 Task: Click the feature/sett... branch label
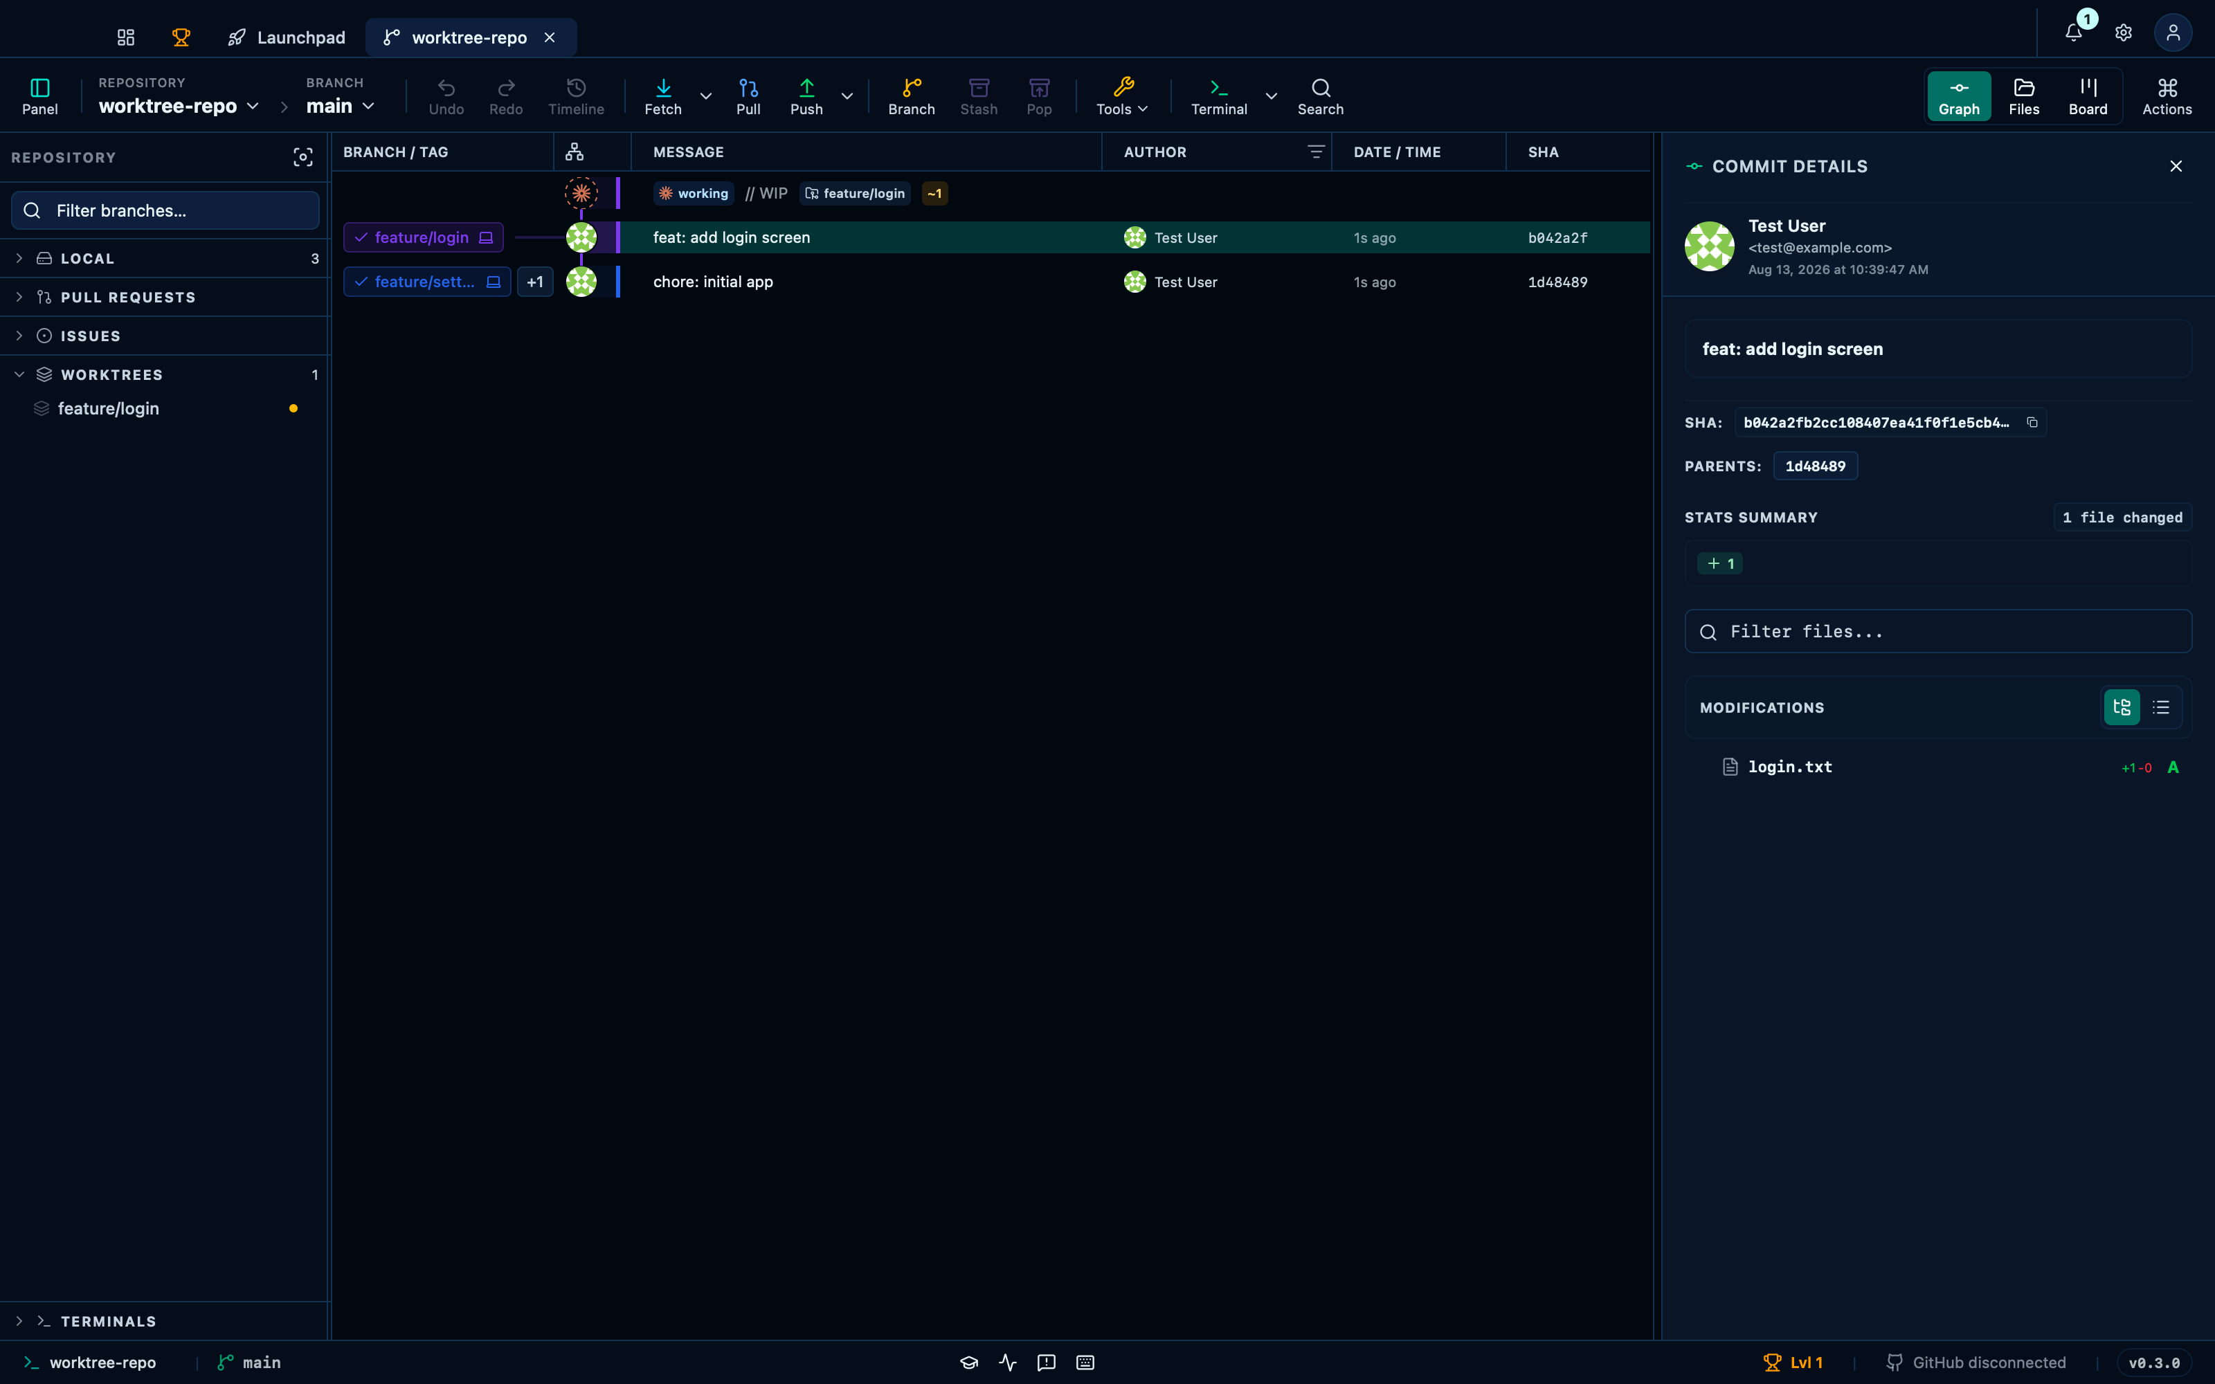pyautogui.click(x=426, y=282)
